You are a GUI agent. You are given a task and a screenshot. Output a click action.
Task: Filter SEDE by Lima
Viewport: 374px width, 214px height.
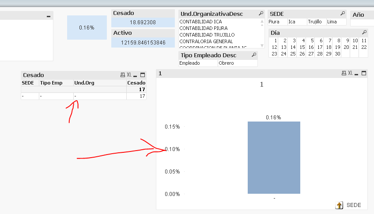tap(336, 22)
